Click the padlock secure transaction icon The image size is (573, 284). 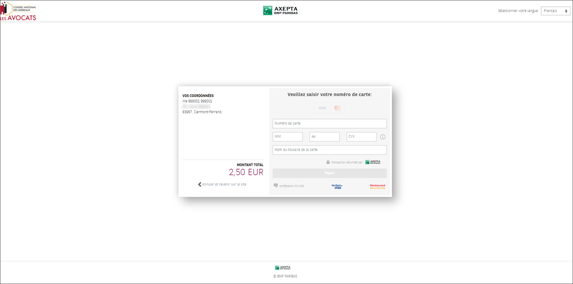pos(328,162)
